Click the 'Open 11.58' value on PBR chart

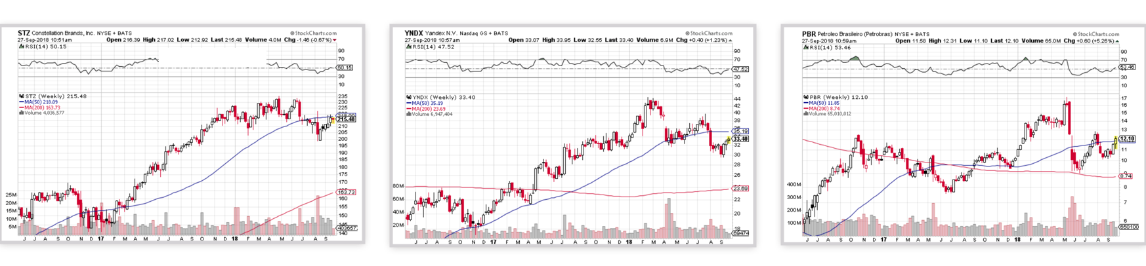[x=912, y=41]
